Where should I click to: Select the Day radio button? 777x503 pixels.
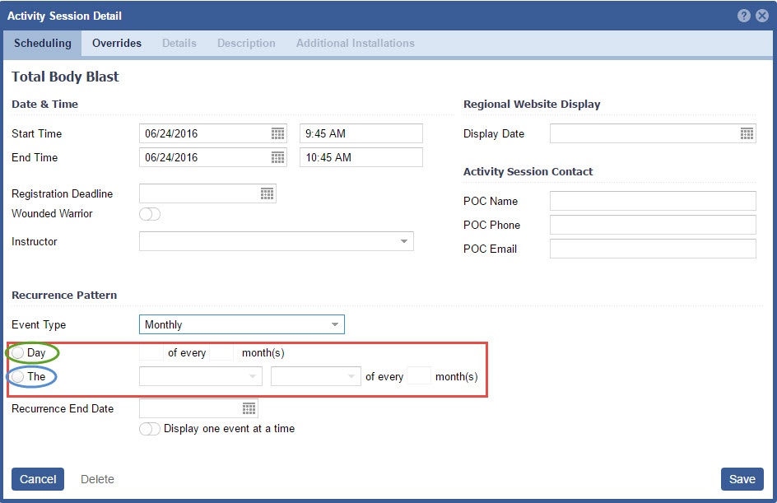[18, 353]
